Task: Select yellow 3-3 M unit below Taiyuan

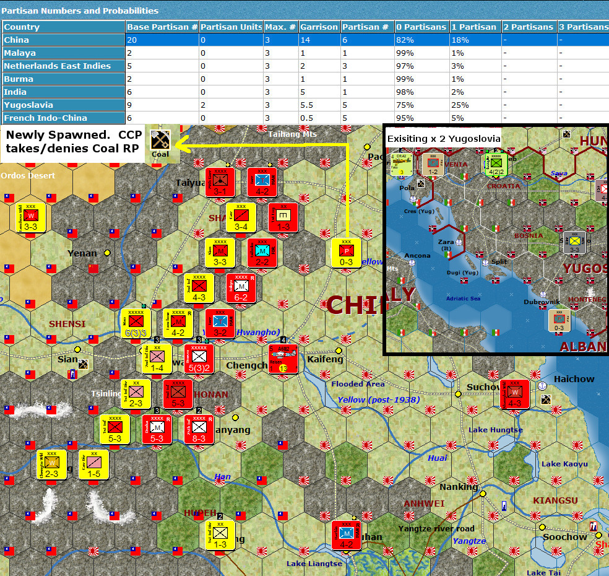Action: click(x=220, y=253)
